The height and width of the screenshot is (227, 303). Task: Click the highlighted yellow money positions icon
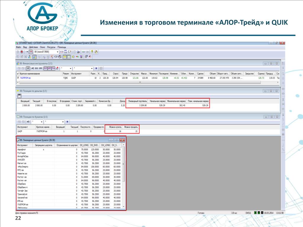tap(65, 57)
